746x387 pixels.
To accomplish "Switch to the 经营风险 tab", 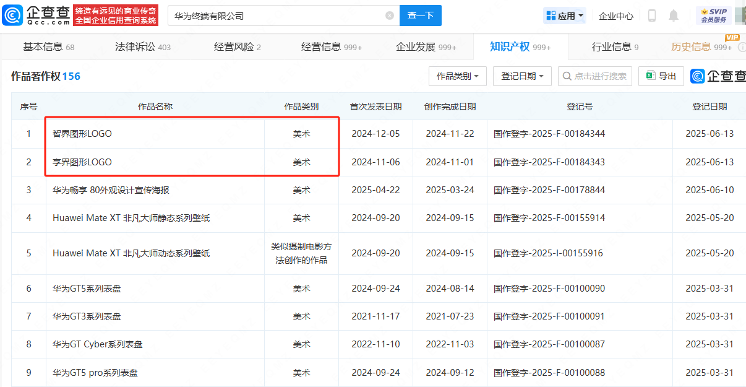I will [238, 47].
